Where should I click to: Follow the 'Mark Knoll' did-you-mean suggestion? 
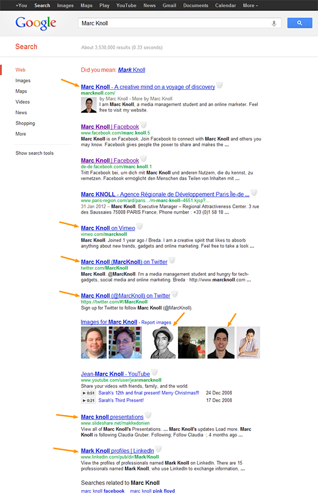click(x=131, y=70)
